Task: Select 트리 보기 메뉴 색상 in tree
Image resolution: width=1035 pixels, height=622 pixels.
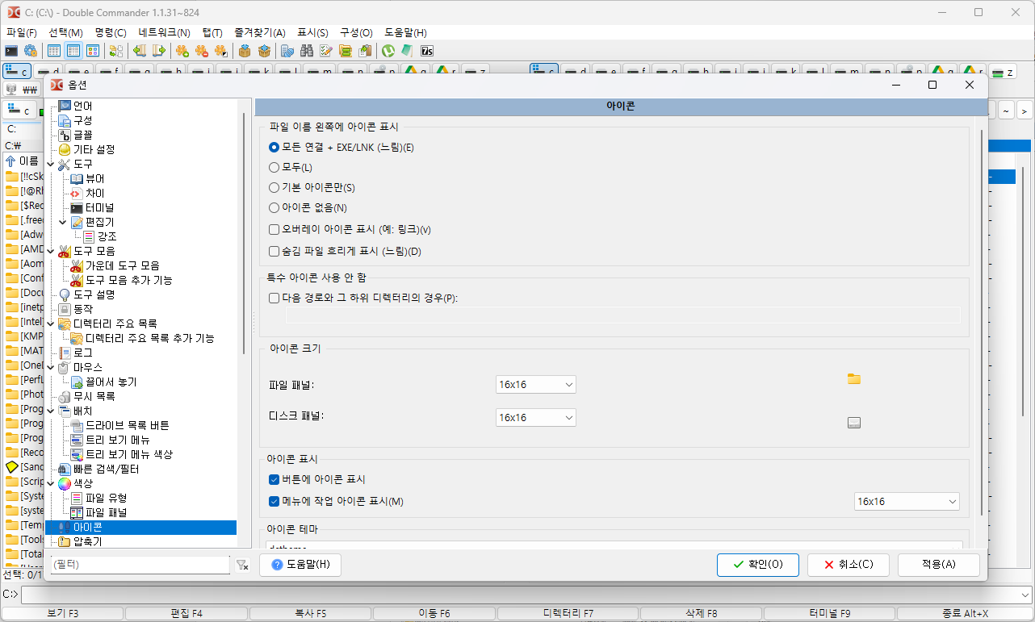Action: (x=129, y=454)
